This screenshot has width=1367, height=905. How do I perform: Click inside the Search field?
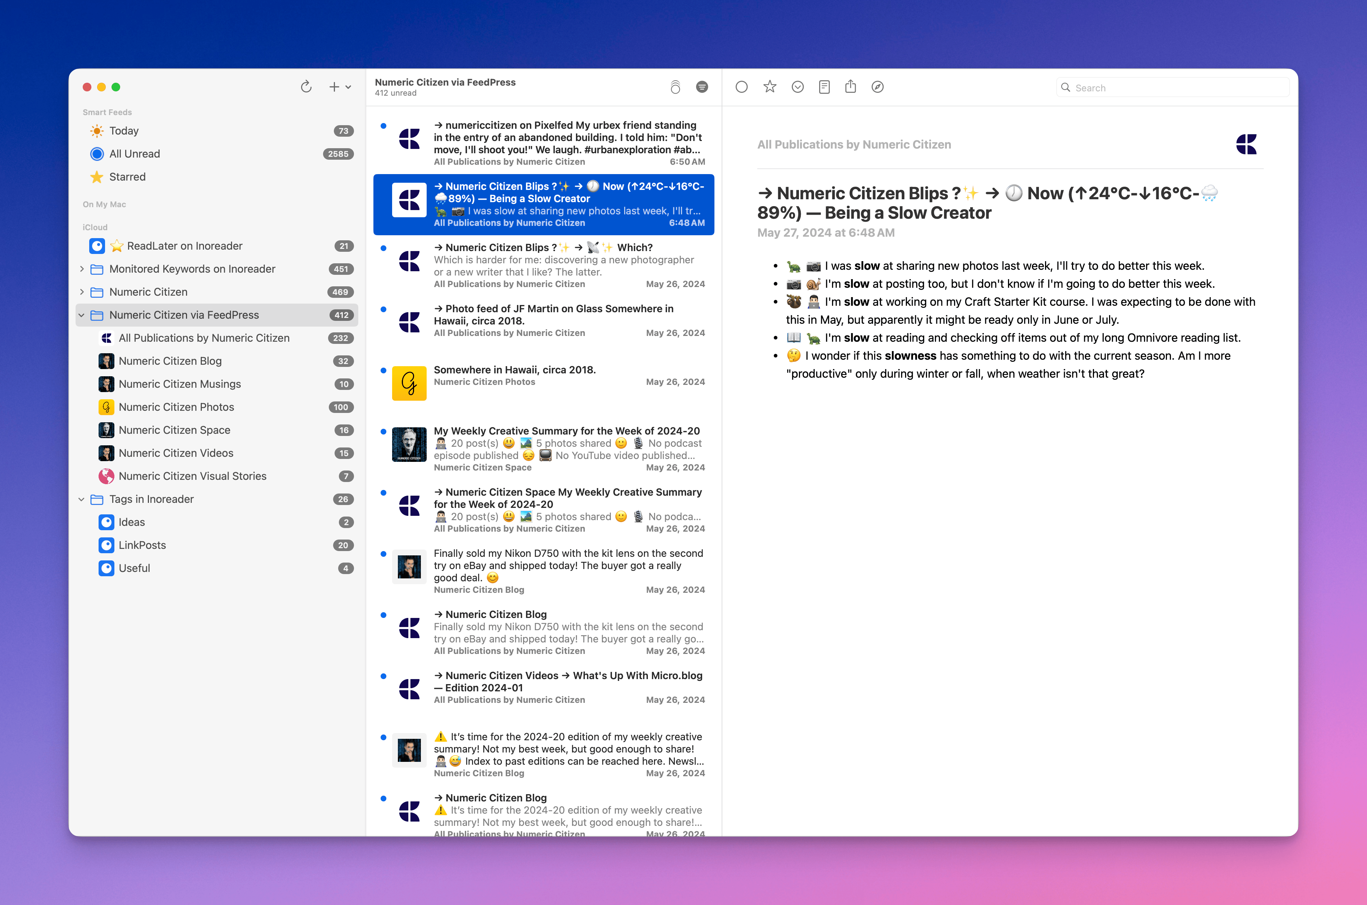click(1172, 87)
